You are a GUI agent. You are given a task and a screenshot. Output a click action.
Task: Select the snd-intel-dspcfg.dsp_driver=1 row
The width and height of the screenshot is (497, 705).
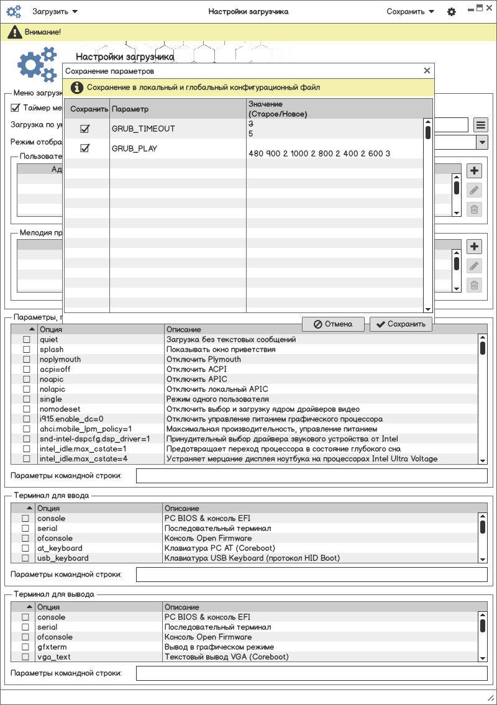pyautogui.click(x=244, y=439)
